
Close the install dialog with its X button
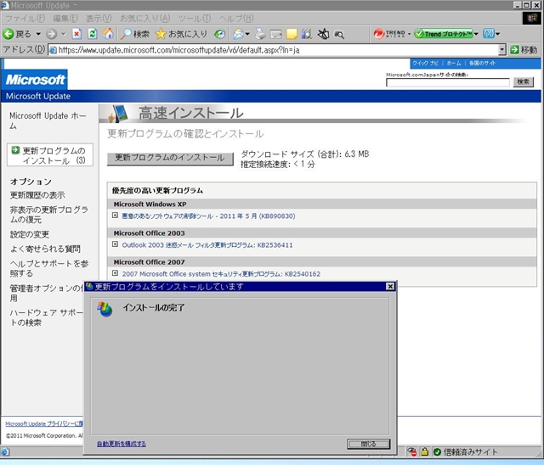tap(390, 286)
